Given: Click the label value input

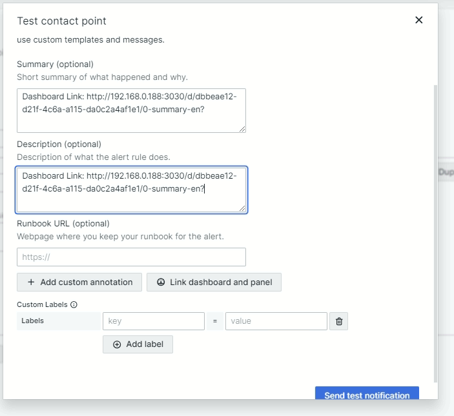Looking at the screenshot, I should [x=276, y=321].
